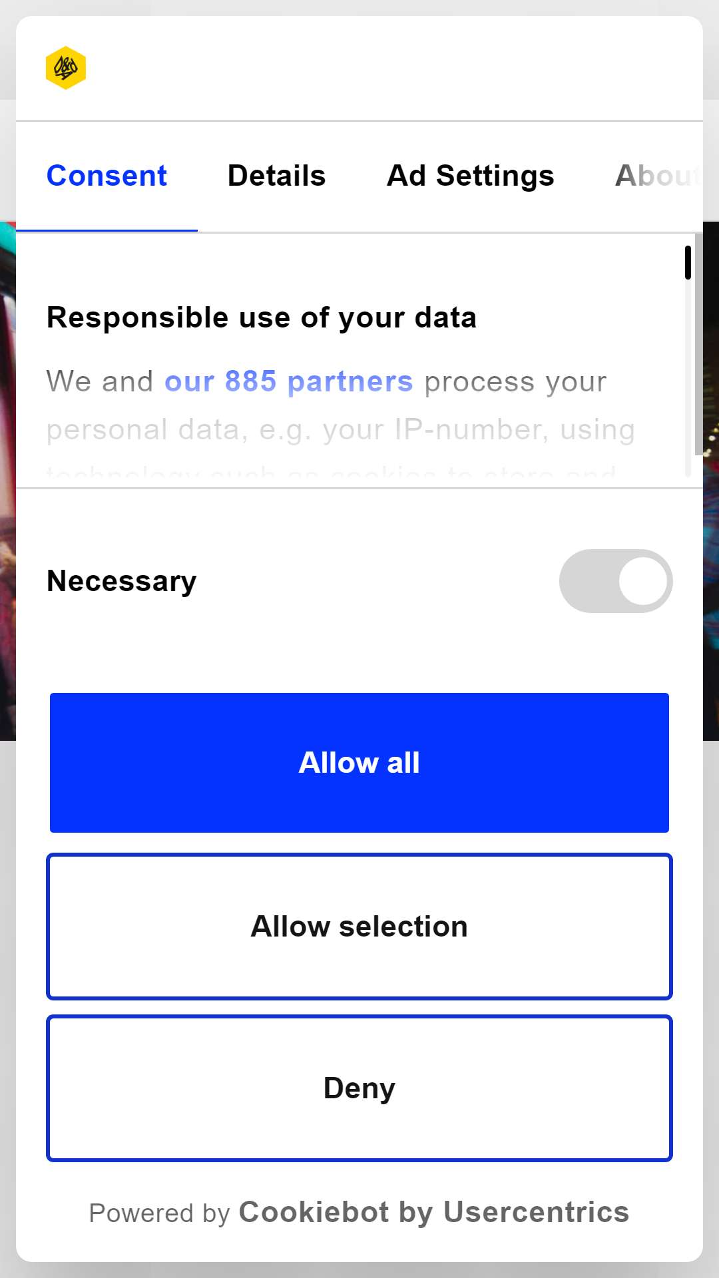The image size is (719, 1278).
Task: Select the Ad Settings tab
Action: (470, 176)
